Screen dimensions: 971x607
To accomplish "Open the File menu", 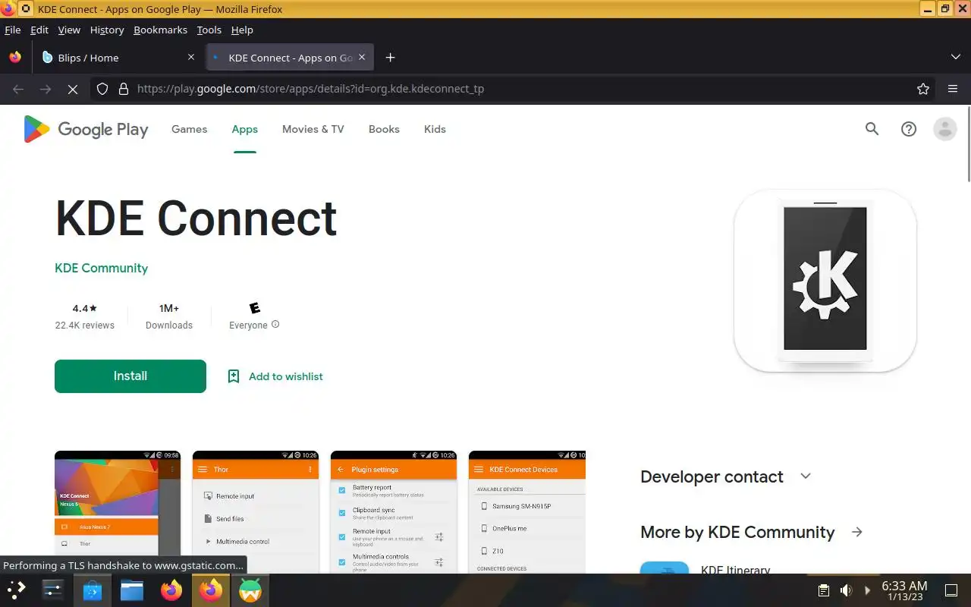I will (x=13, y=30).
